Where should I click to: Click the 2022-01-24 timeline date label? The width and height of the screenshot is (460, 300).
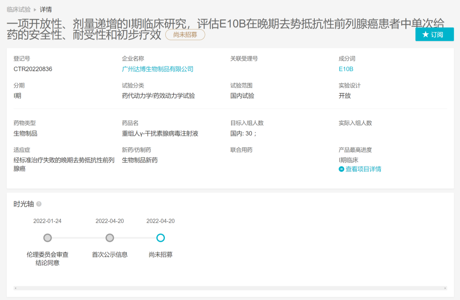tap(47, 221)
